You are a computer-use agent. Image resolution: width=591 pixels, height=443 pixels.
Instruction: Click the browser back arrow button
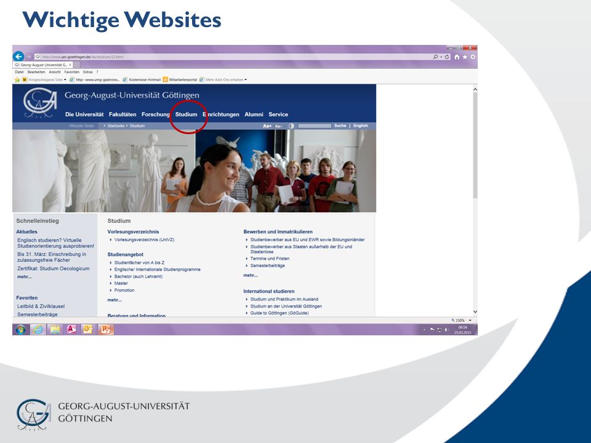coord(18,57)
